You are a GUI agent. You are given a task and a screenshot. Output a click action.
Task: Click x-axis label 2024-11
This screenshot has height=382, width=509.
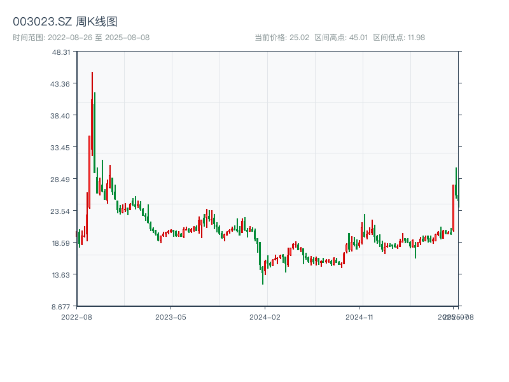click(x=359, y=317)
